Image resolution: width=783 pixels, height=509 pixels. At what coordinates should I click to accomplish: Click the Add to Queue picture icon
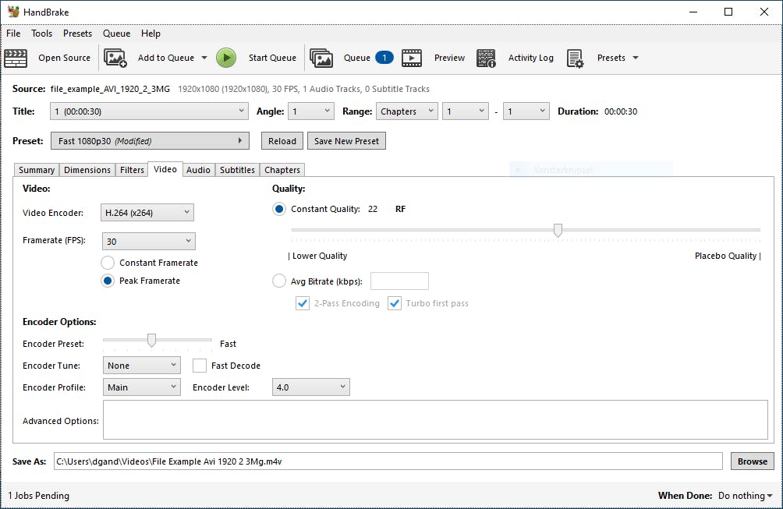[115, 58]
